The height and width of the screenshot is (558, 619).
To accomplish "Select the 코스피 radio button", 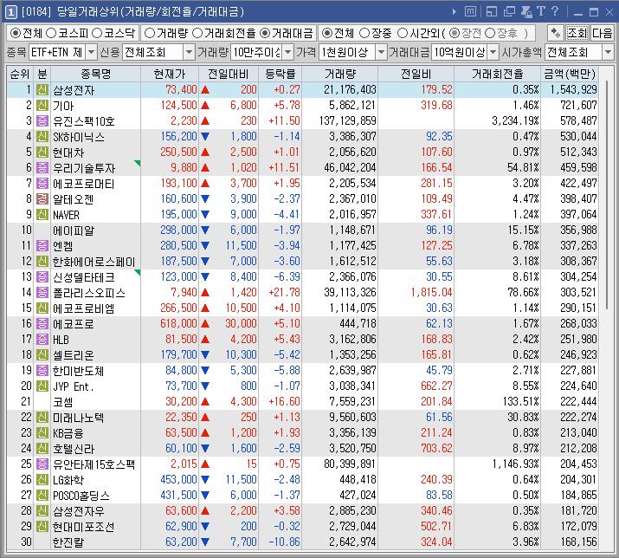I will [51, 33].
